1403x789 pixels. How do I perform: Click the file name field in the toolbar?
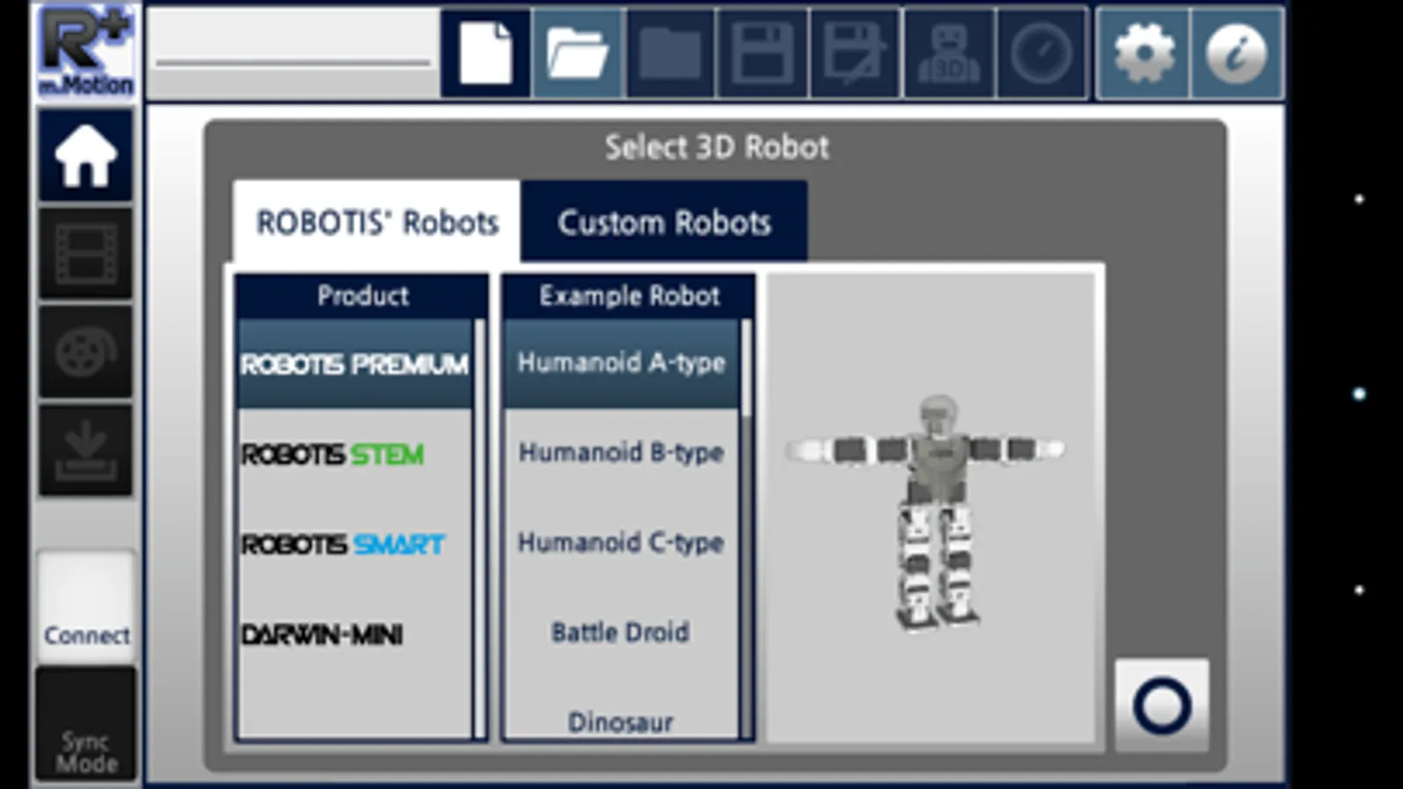pos(293,53)
